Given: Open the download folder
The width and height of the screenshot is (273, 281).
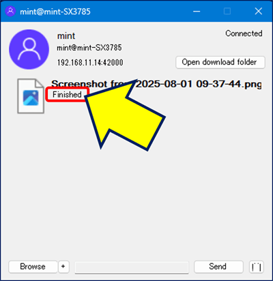Looking at the screenshot, I should [220, 62].
